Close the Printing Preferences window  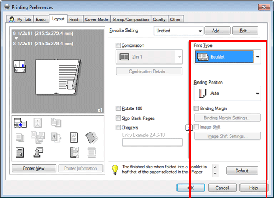(x=264, y=7)
